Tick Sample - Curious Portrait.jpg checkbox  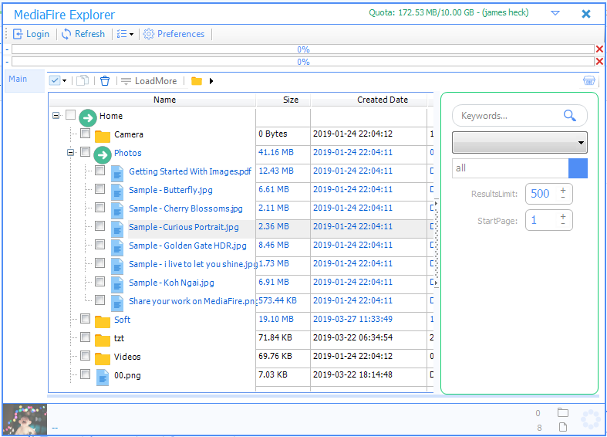(99, 226)
